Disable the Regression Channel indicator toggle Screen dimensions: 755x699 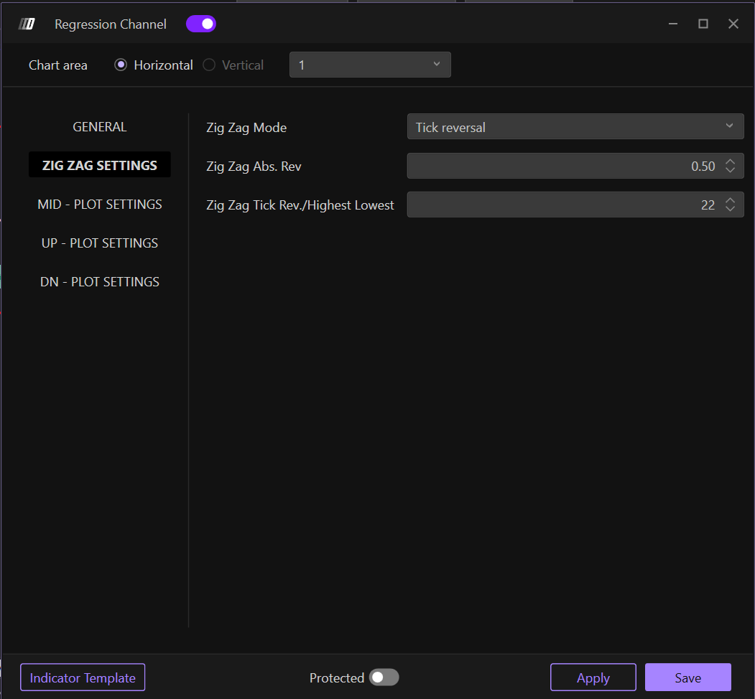(x=201, y=24)
